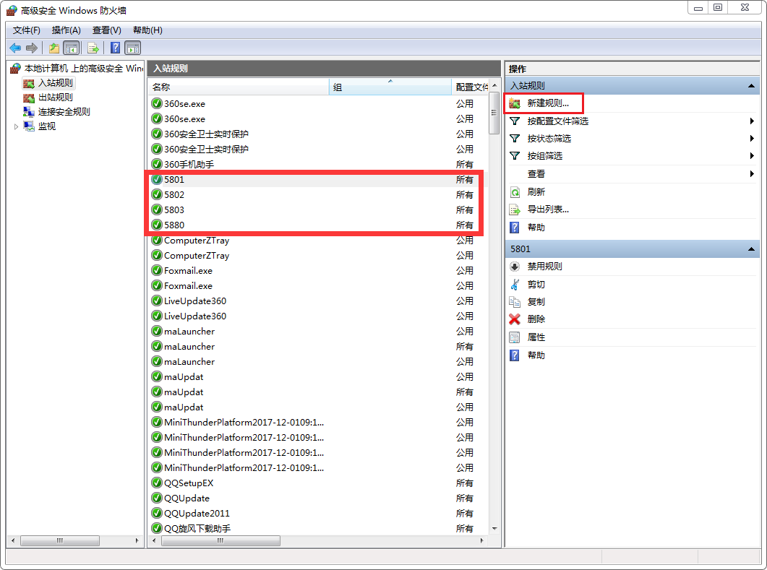Toggle the Show/Hide action pane icon

click(132, 48)
